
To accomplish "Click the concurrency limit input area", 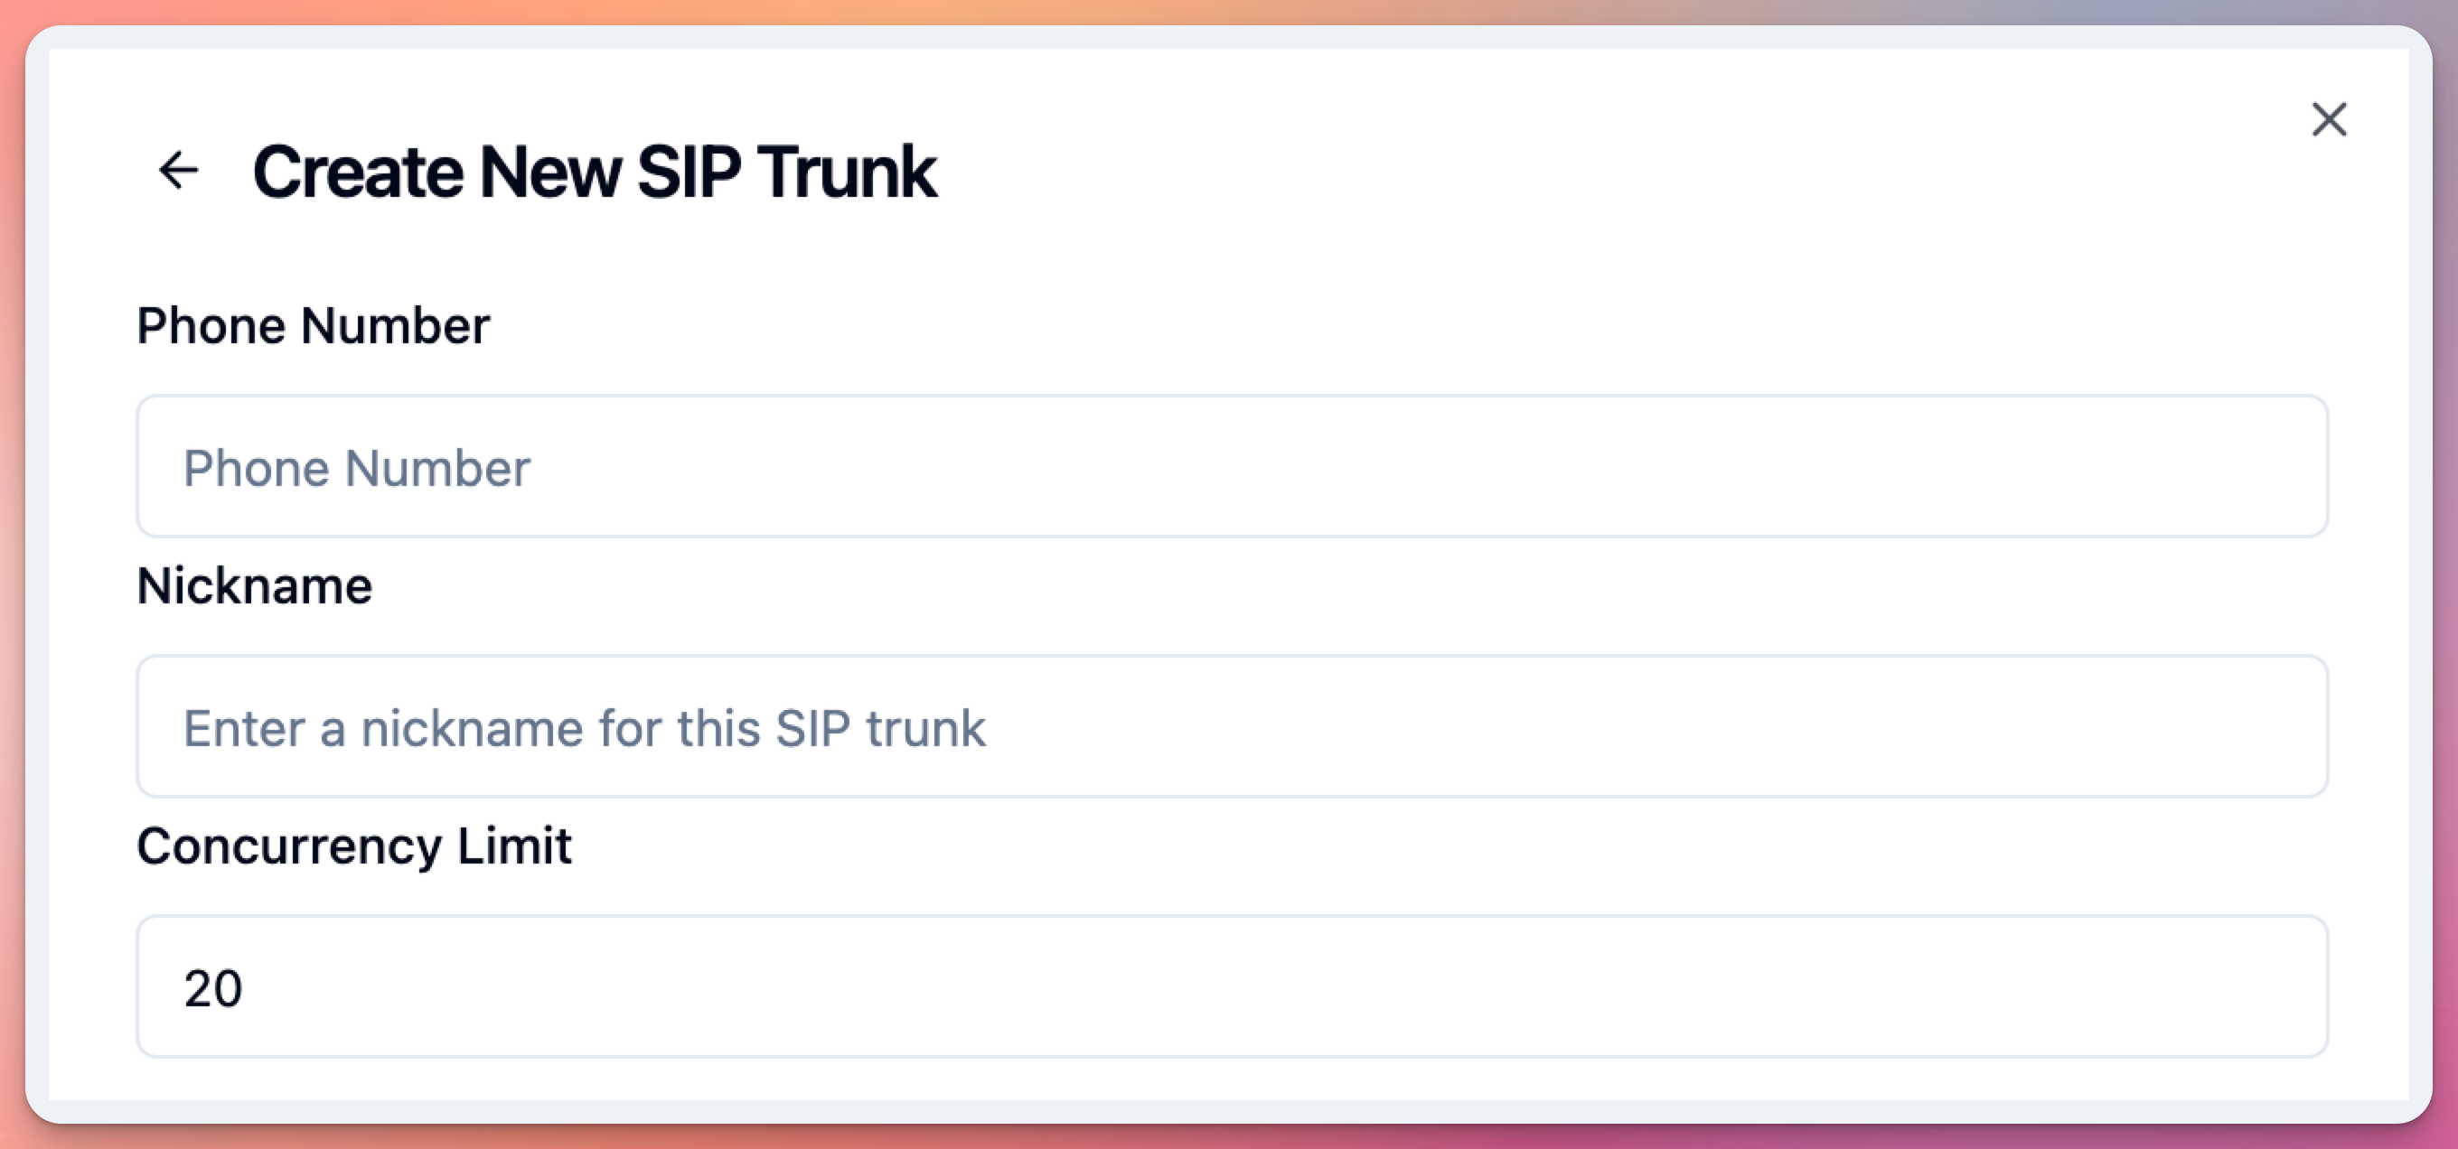I will [1229, 987].
